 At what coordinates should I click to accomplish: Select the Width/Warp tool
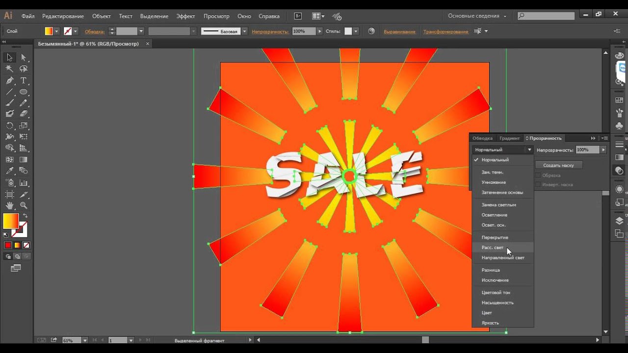pyautogui.click(x=9, y=137)
